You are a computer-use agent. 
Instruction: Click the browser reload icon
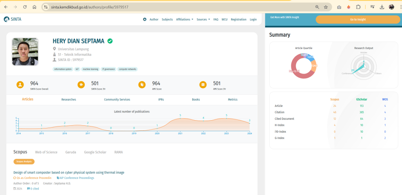tap(25, 7)
